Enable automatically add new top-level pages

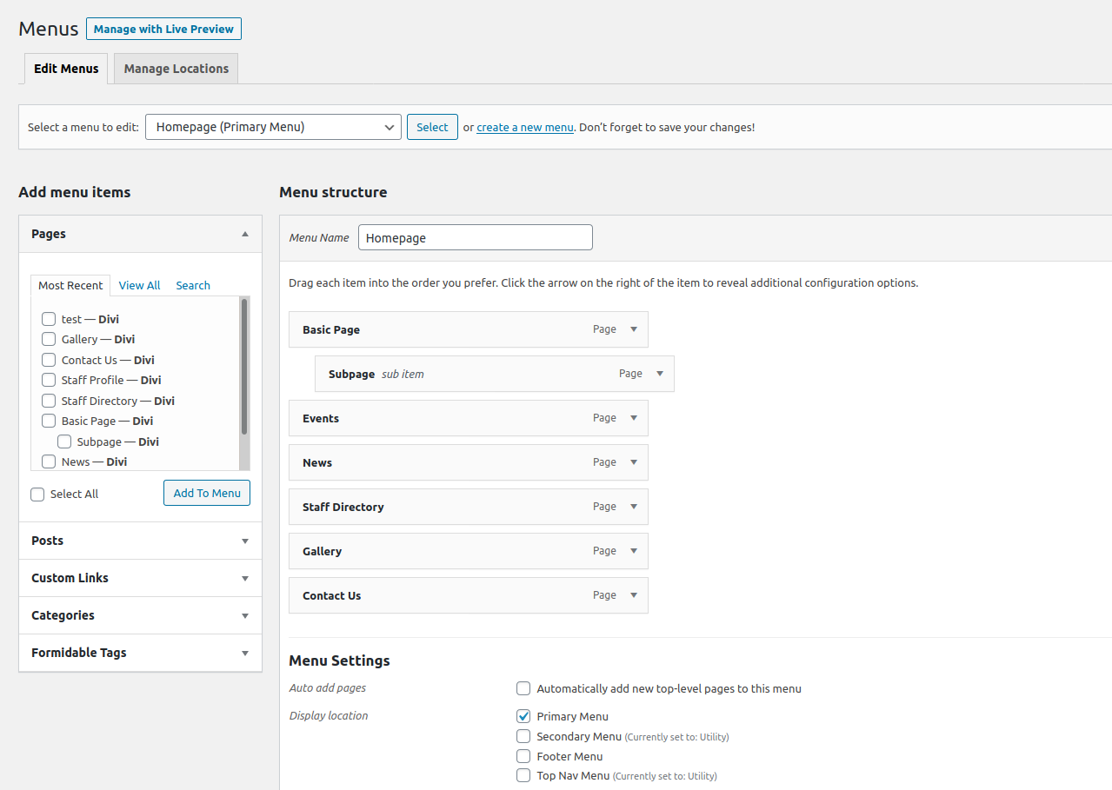coord(523,688)
